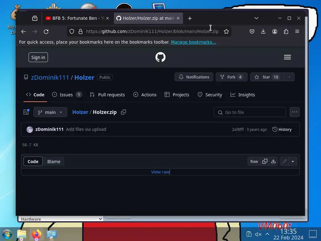Star the Holzer repository

click(x=267, y=77)
